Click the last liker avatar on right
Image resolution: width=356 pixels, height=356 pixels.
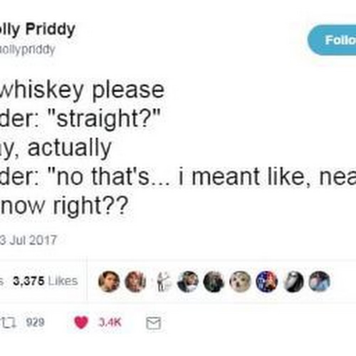319,281
